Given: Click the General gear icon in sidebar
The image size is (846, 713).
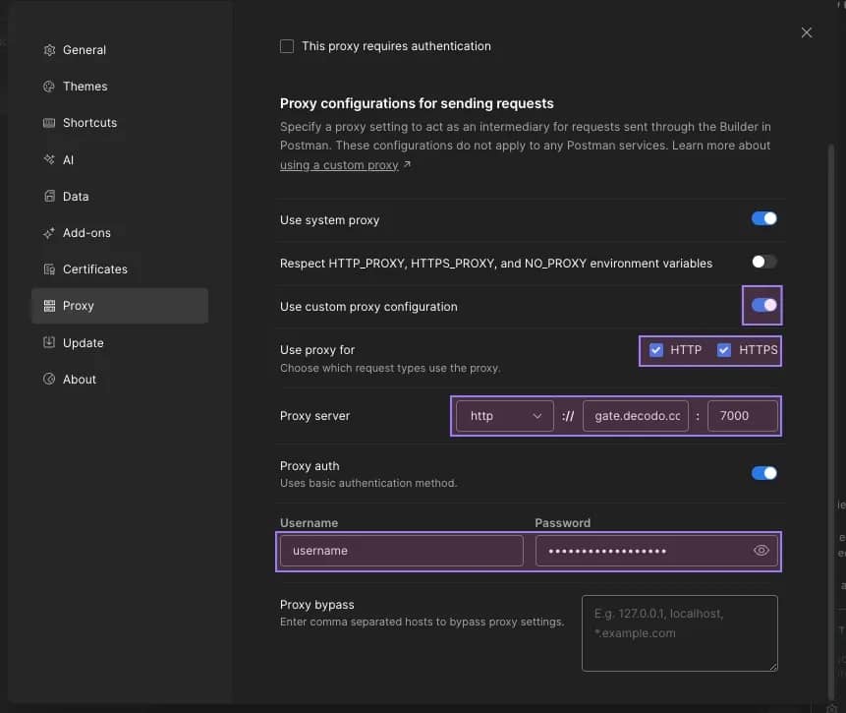Looking at the screenshot, I should [49, 50].
